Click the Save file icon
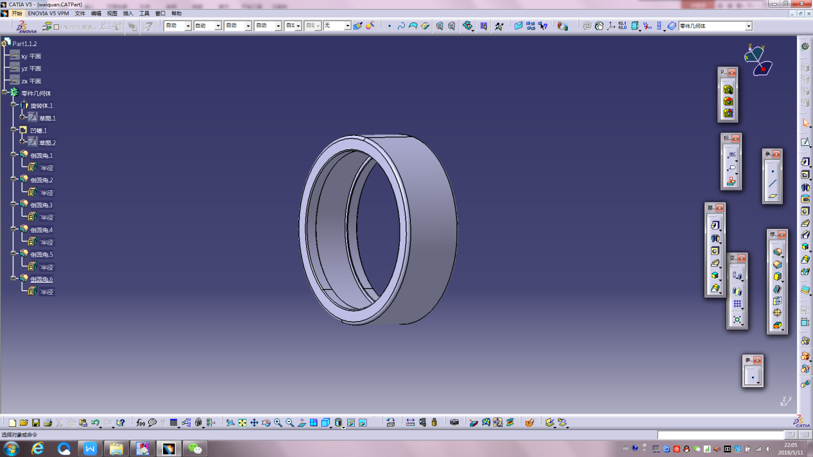This screenshot has width=813, height=457. pyautogui.click(x=36, y=423)
